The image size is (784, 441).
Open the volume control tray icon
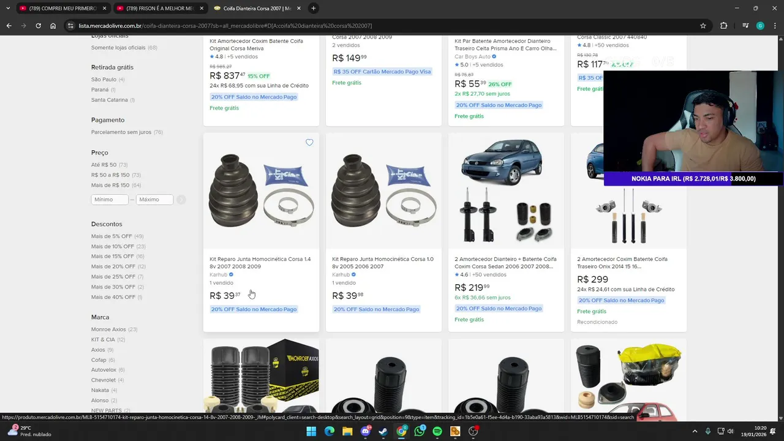coord(730,431)
